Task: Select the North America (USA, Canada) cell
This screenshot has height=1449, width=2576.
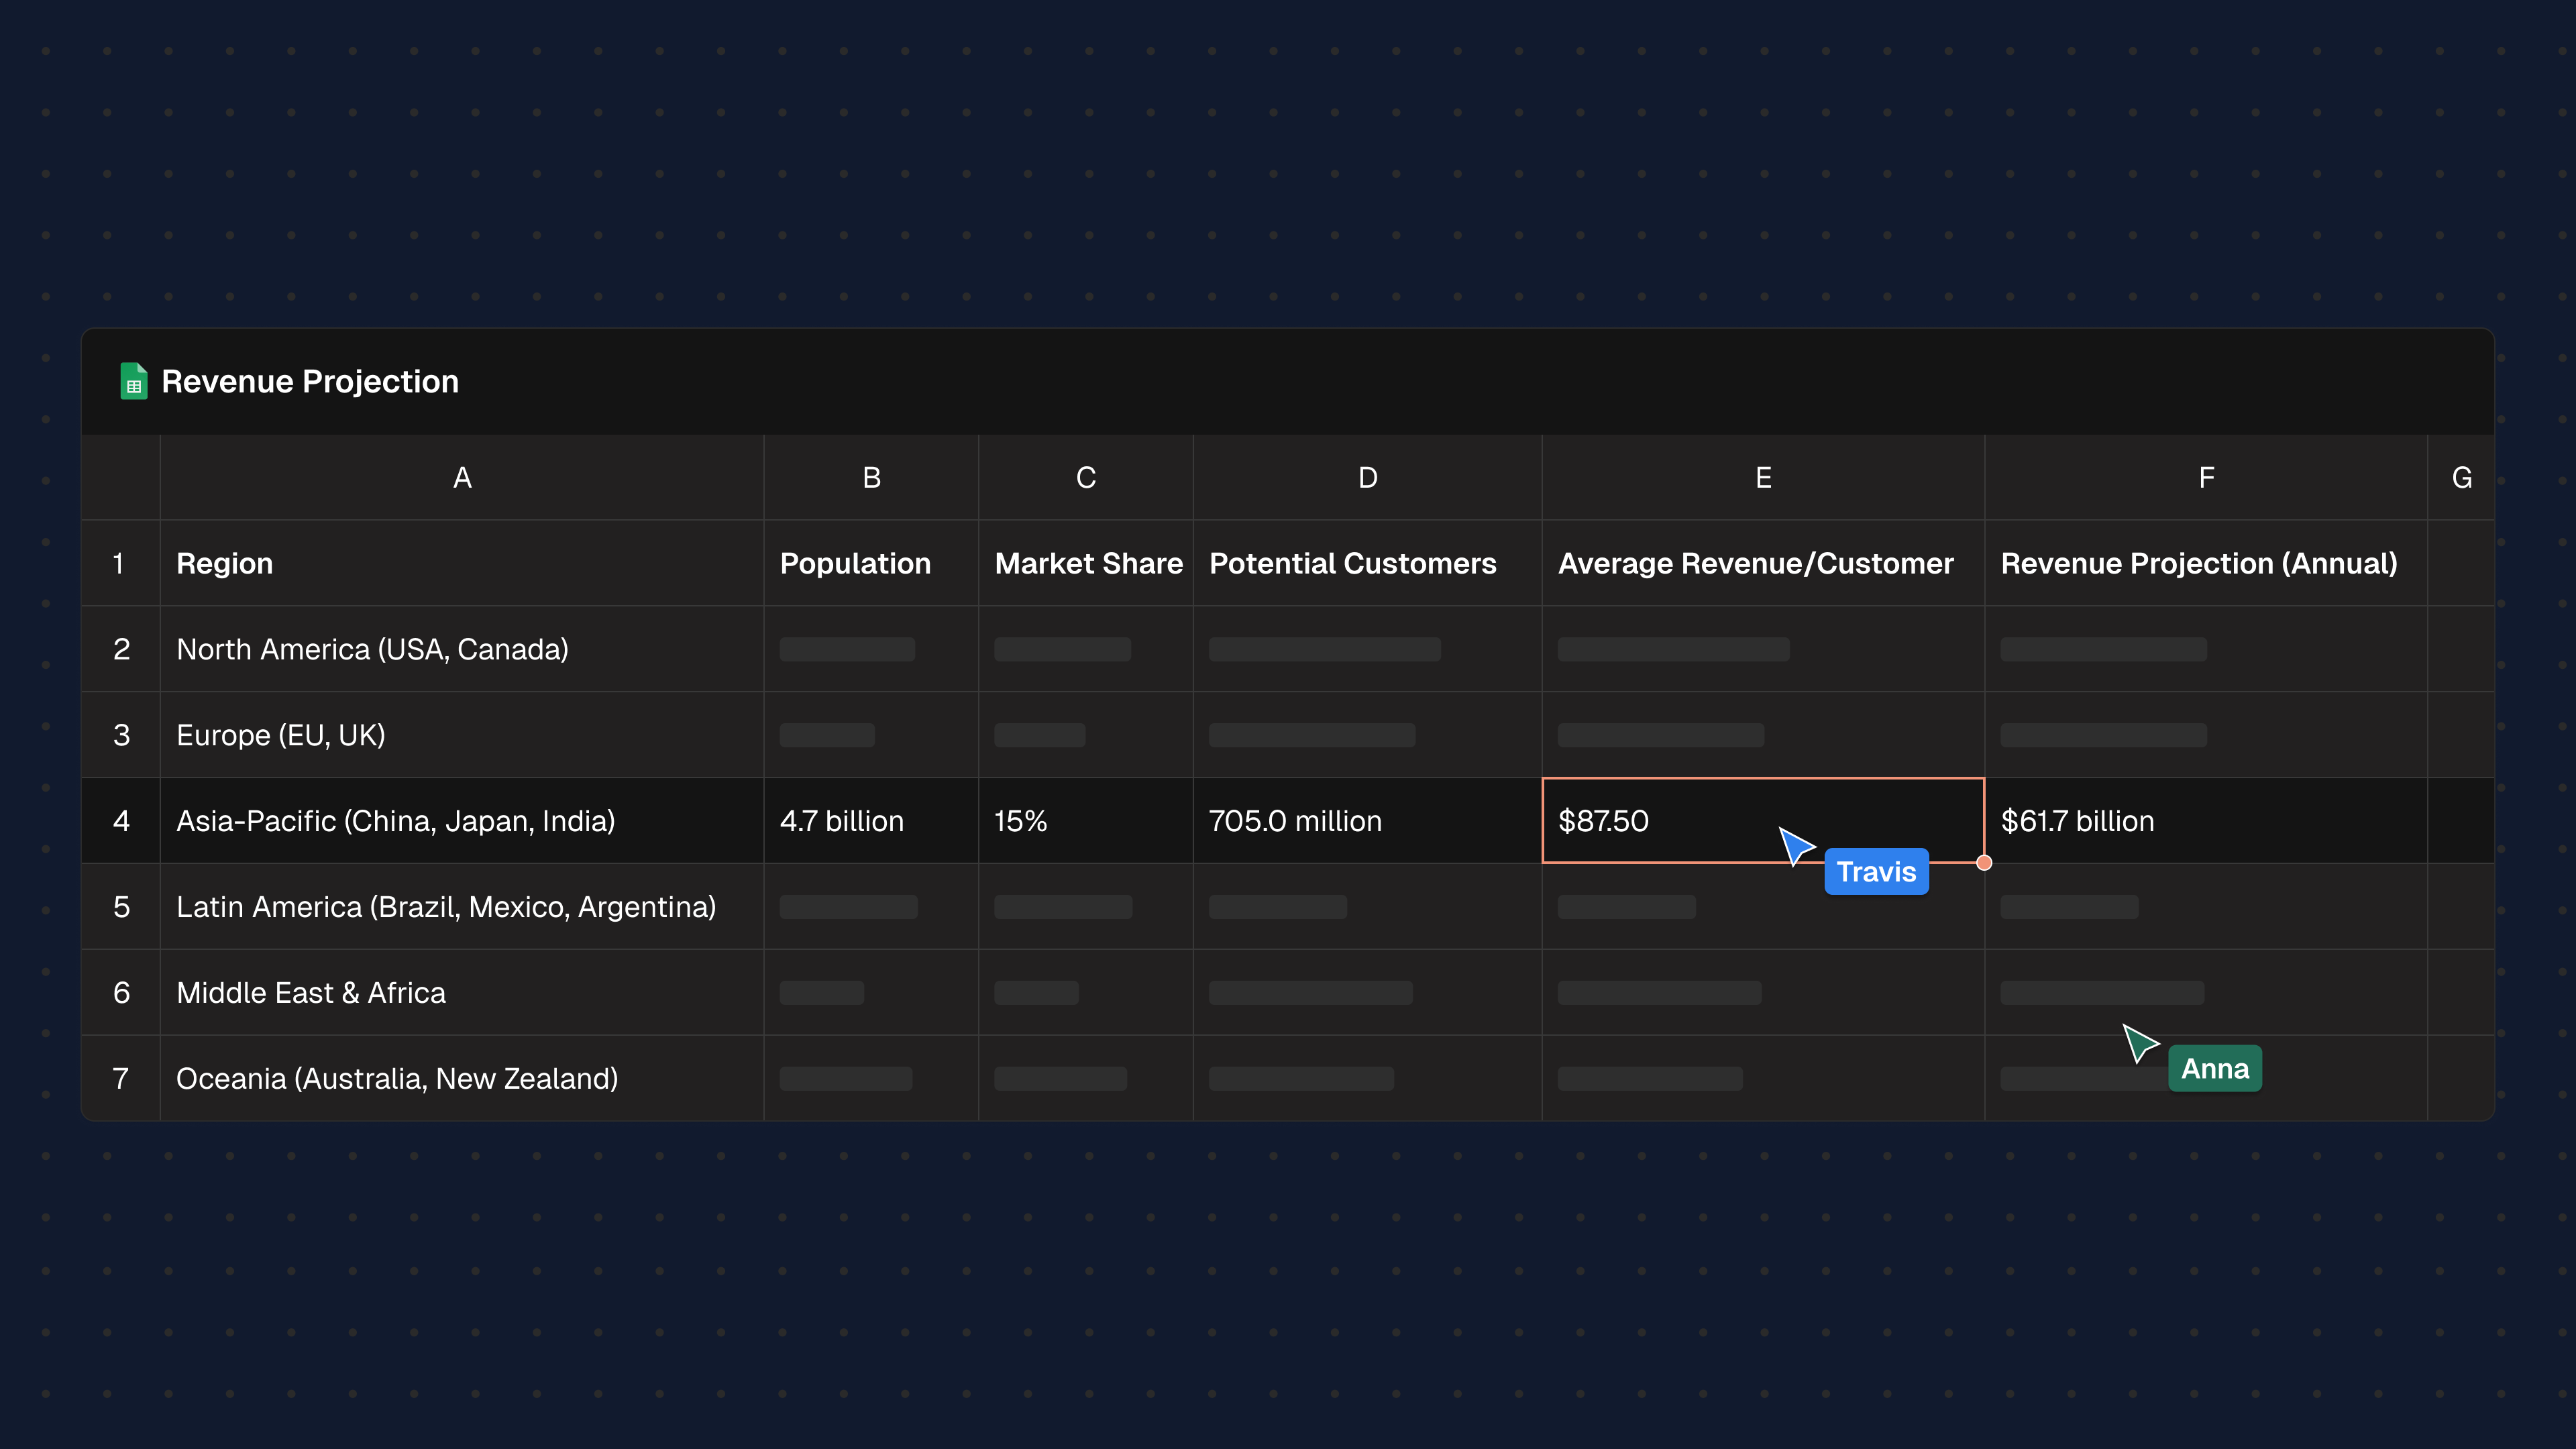Action: pyautogui.click(x=462, y=649)
